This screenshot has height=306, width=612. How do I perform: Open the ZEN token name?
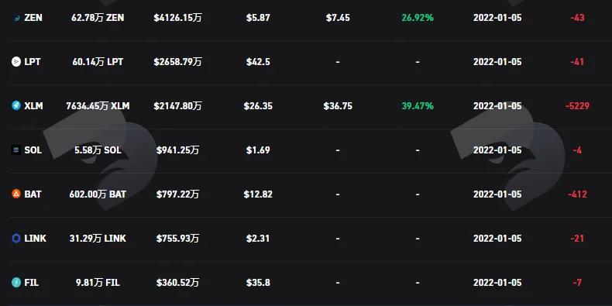[x=33, y=18]
